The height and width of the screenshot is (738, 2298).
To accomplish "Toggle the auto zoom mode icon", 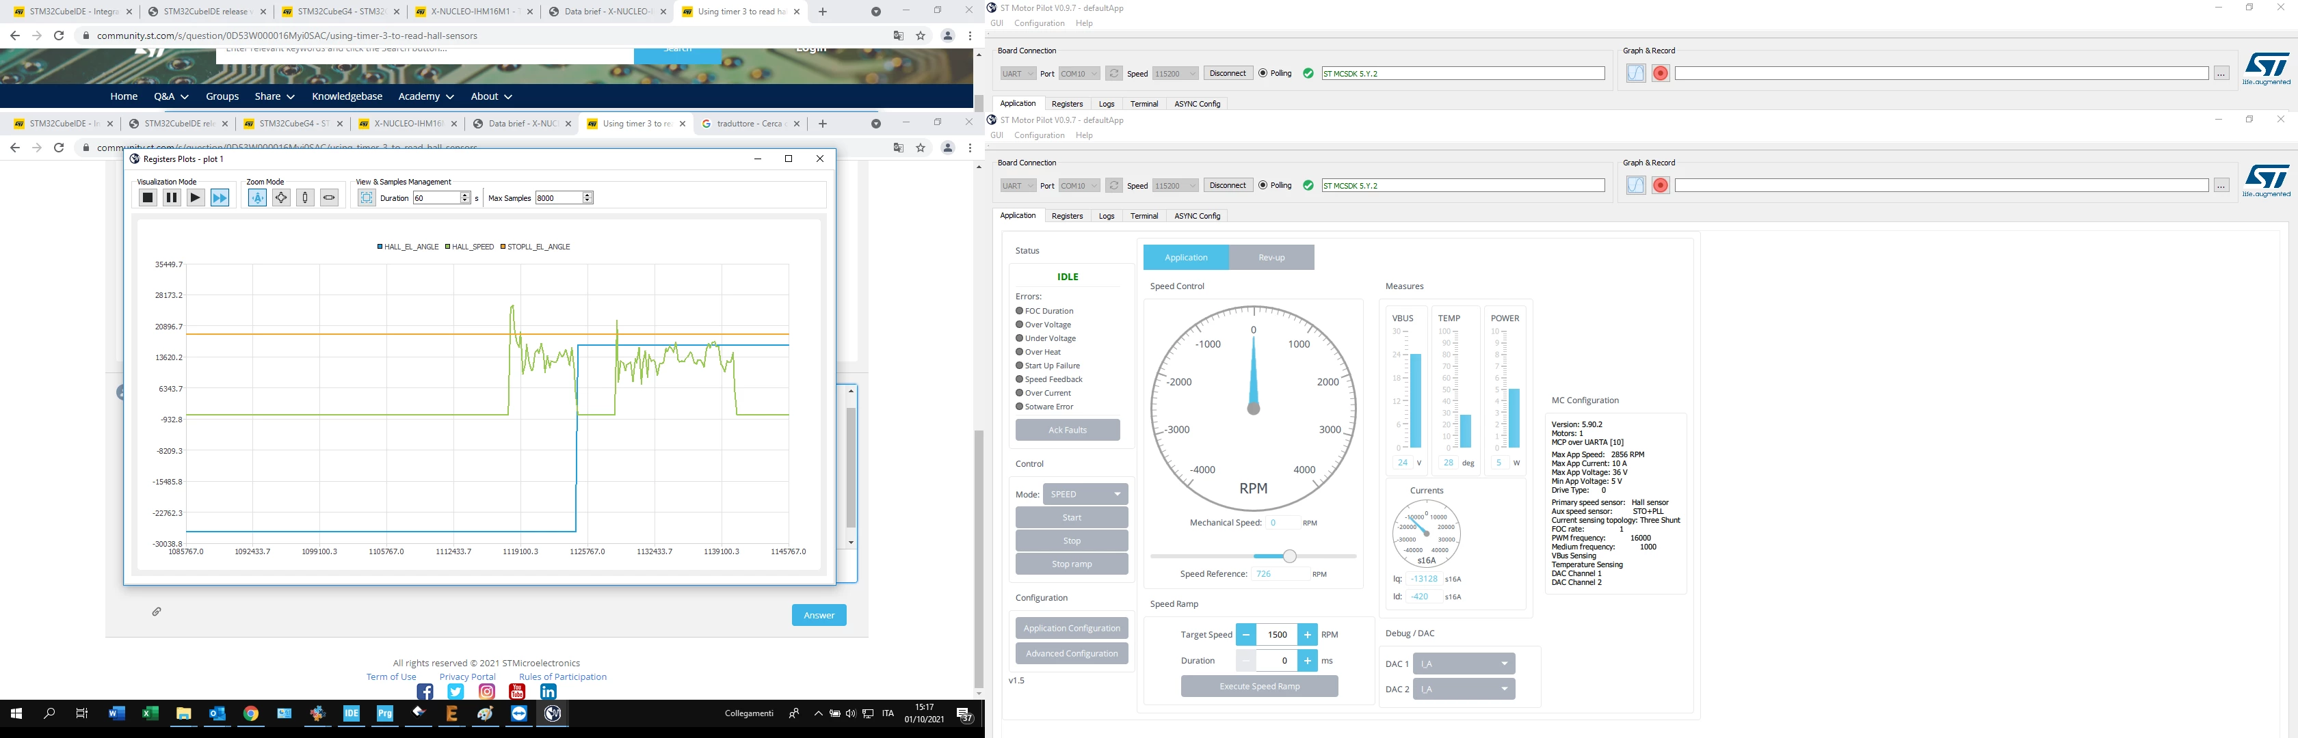I will click(257, 198).
